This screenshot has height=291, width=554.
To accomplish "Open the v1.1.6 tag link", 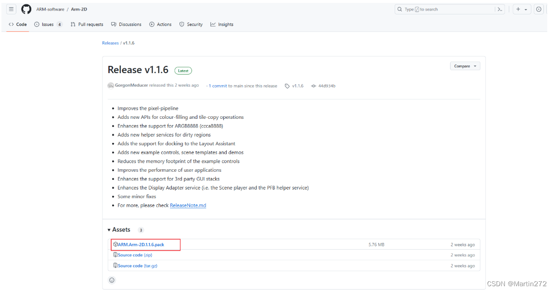I will [298, 86].
